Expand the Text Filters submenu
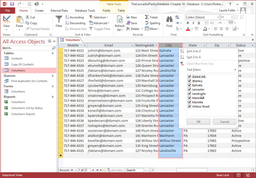Viewport: 256px width, 178px height. 211,70
